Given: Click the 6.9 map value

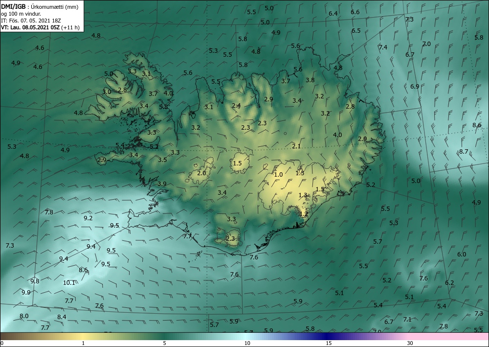Looking at the screenshot, I should tap(415, 87).
